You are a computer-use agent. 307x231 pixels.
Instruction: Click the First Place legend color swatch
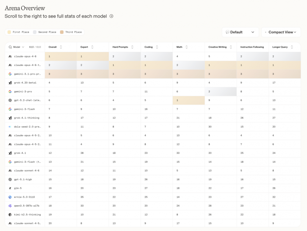(x=9, y=32)
